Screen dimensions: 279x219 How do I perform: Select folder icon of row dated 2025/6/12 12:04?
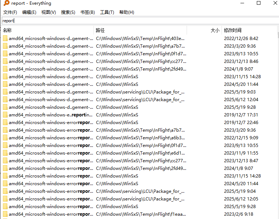pos(5,100)
